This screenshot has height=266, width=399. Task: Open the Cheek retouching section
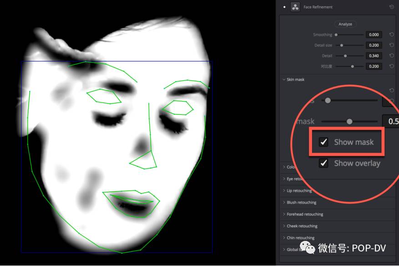coord(302,226)
